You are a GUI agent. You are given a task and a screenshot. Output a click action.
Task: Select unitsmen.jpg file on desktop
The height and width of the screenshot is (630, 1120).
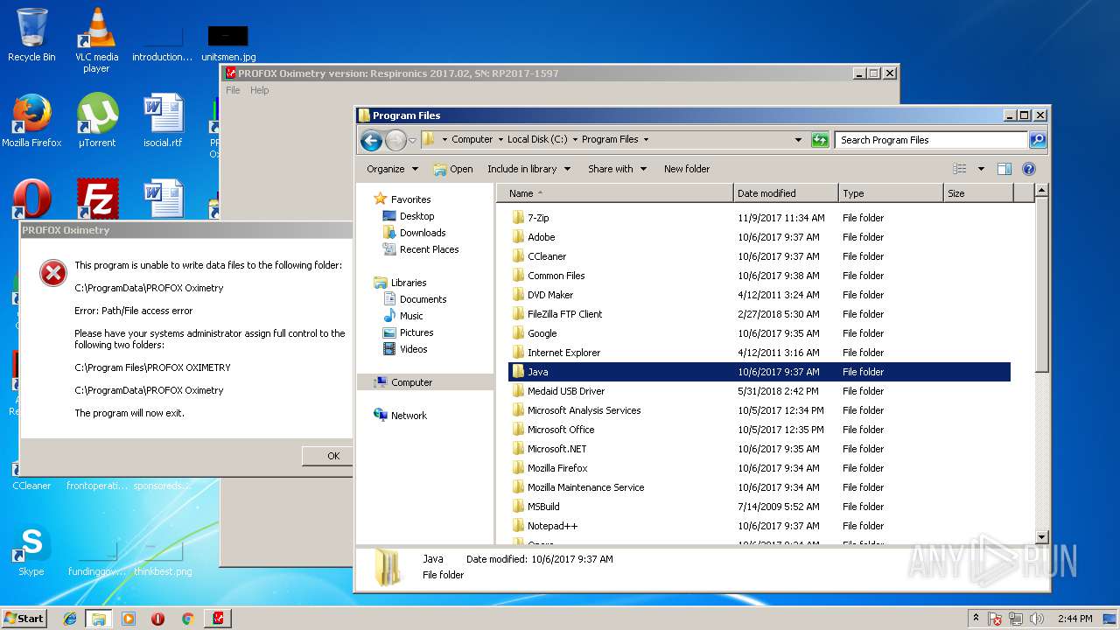[x=228, y=44]
